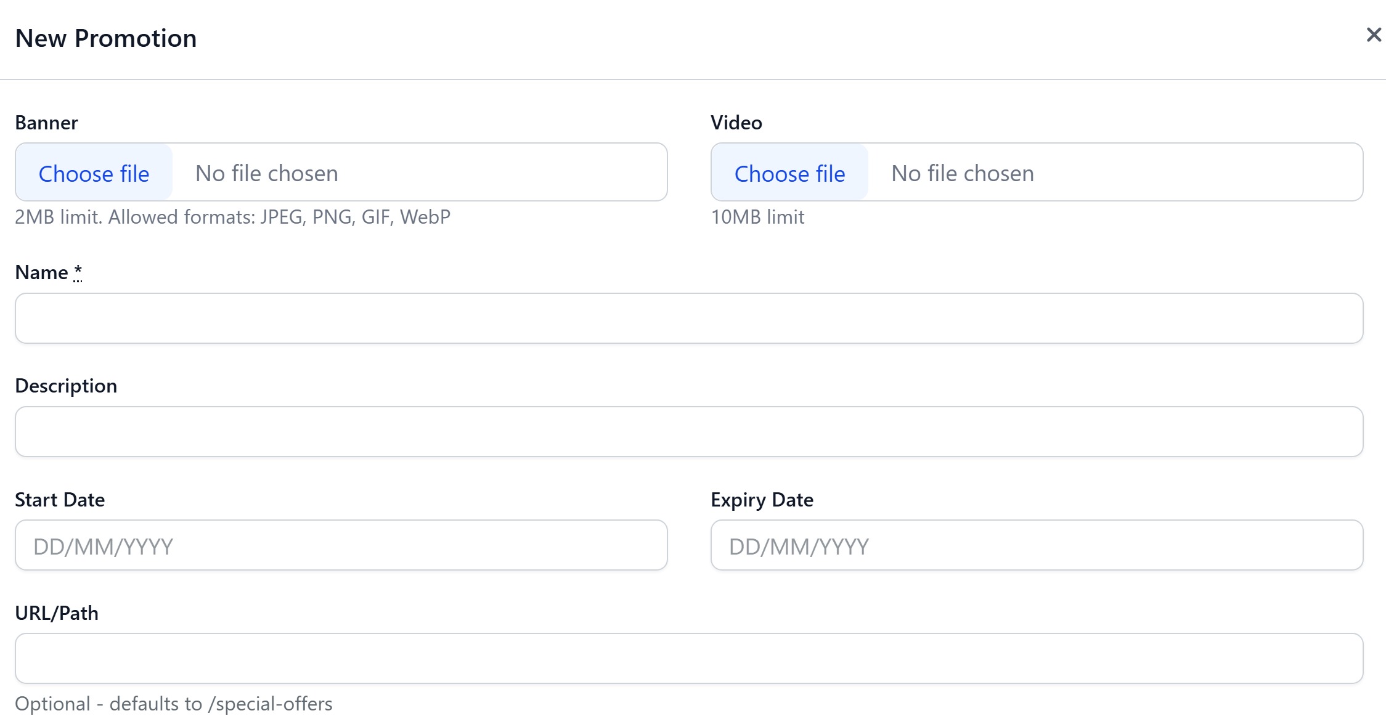Focus the Description text field
The height and width of the screenshot is (716, 1386).
pyautogui.click(x=688, y=431)
